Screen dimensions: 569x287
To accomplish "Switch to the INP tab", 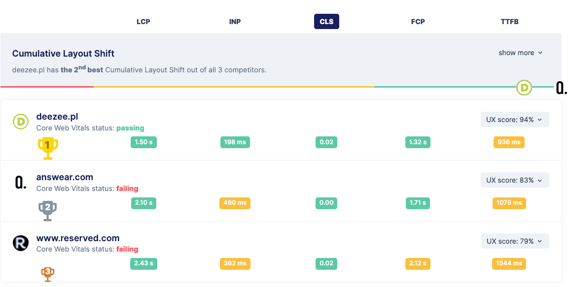I will (x=235, y=22).
